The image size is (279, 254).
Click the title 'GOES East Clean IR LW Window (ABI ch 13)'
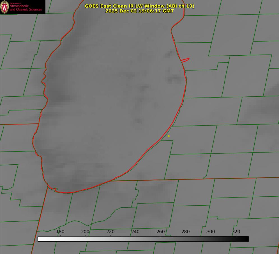(x=140, y=6)
